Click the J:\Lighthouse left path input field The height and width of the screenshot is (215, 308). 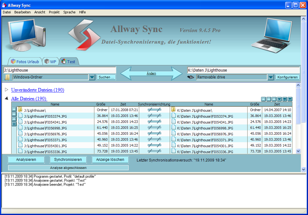coord(59,70)
